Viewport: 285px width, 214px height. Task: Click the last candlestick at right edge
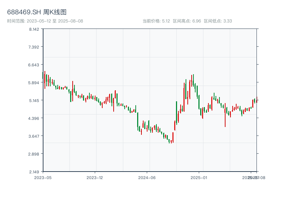[256, 100]
